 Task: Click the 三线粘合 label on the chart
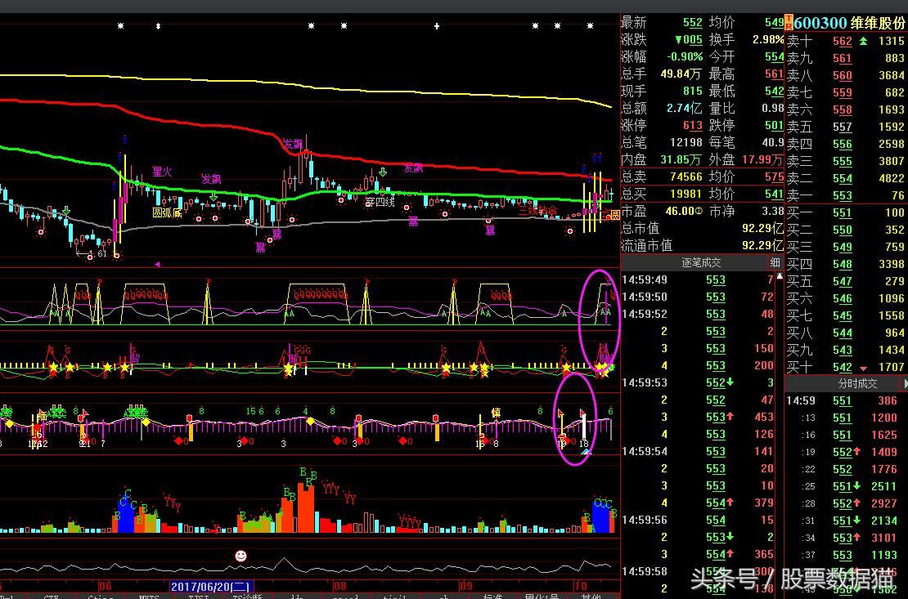click(x=538, y=210)
